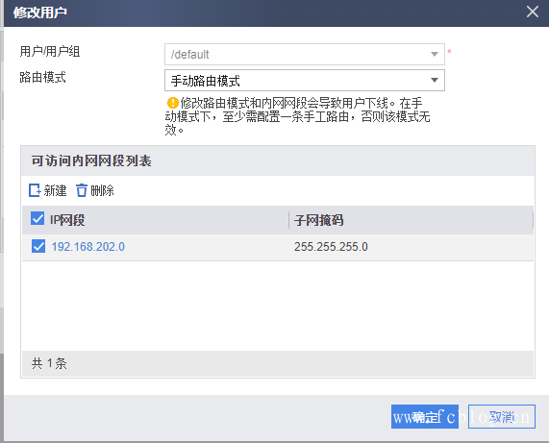The height and width of the screenshot is (443, 549).
Task: Click the 子网掩码 column header
Action: (318, 220)
